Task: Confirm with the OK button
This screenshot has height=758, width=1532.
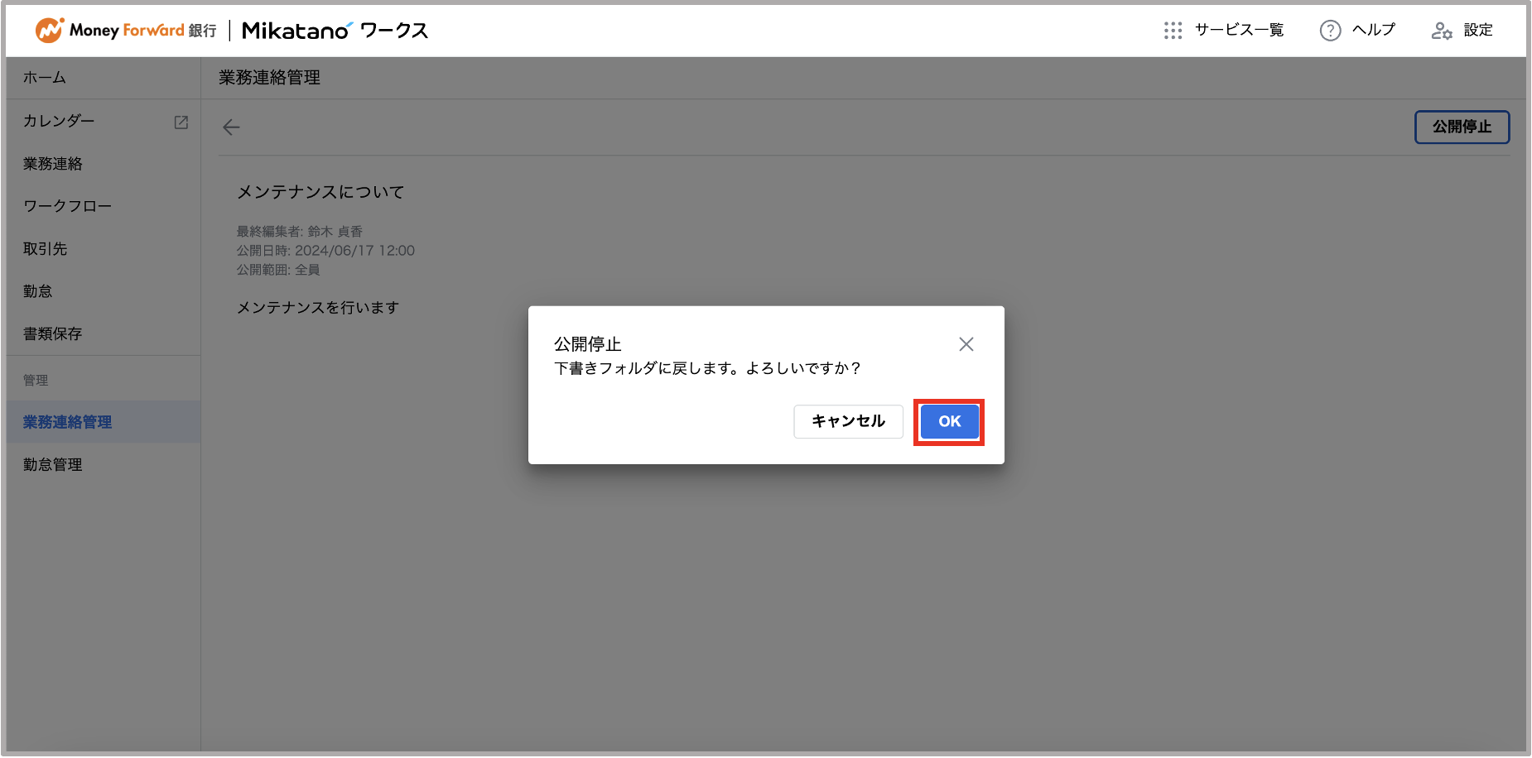Action: pyautogui.click(x=949, y=421)
